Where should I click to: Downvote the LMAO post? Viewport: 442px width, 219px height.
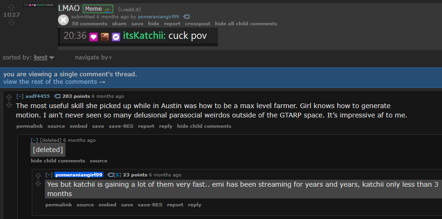pyautogui.click(x=11, y=22)
